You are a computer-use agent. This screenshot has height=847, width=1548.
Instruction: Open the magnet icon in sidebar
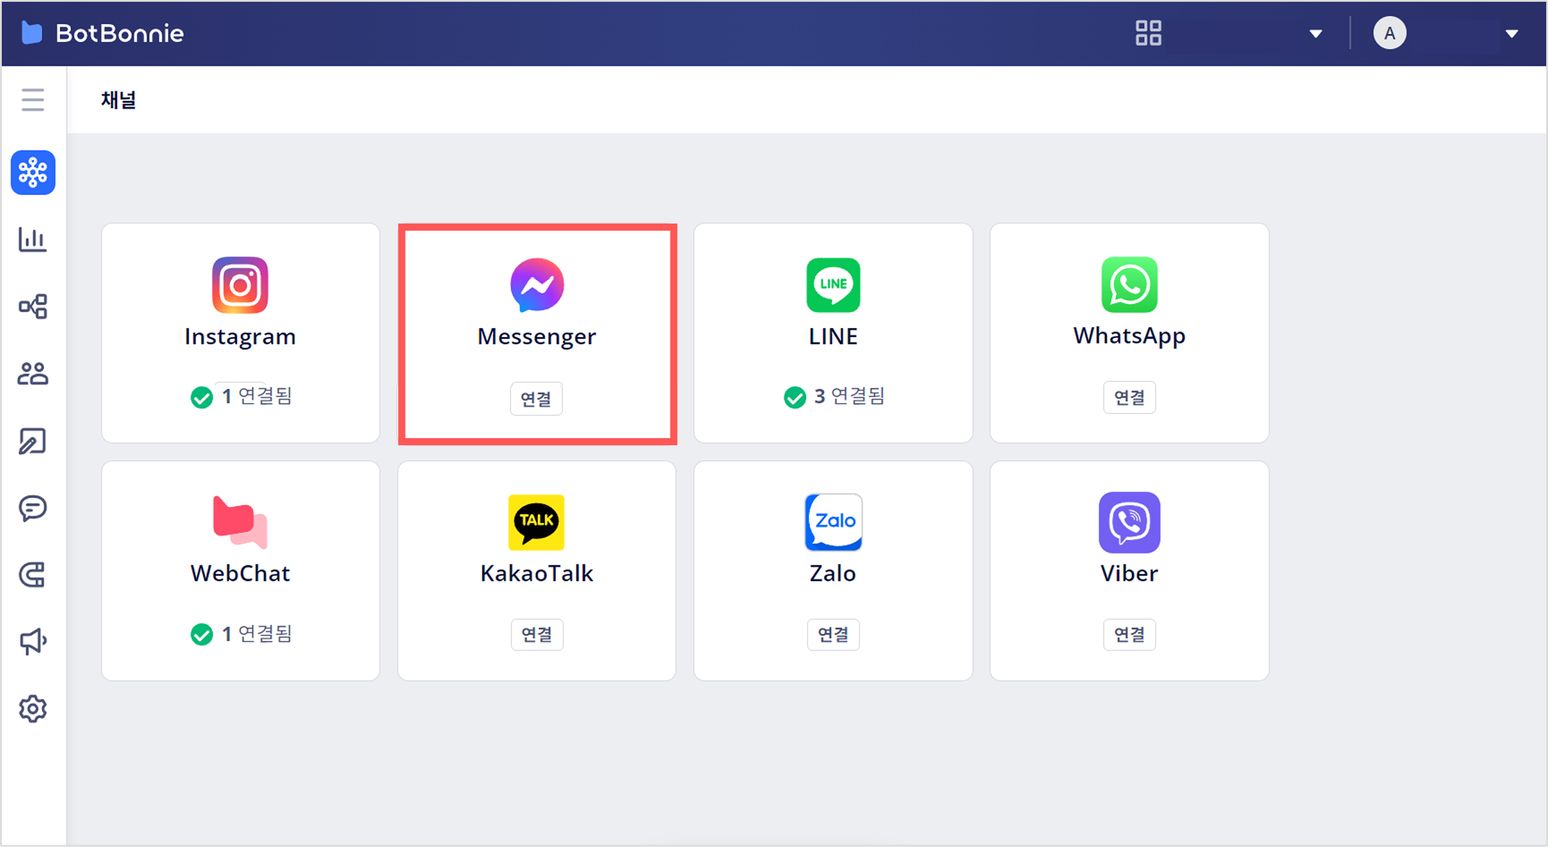tap(33, 575)
